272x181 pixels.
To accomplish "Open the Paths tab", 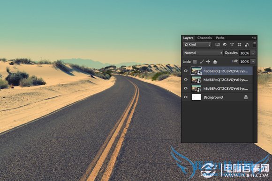I will tap(220, 38).
